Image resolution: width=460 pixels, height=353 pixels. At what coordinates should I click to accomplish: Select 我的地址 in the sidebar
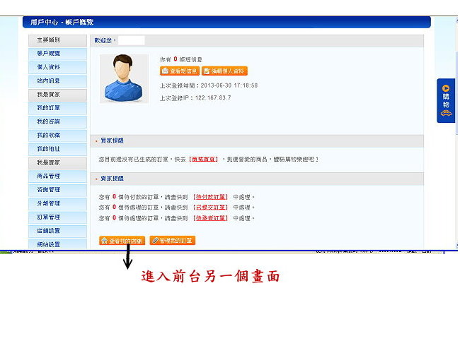(49, 149)
